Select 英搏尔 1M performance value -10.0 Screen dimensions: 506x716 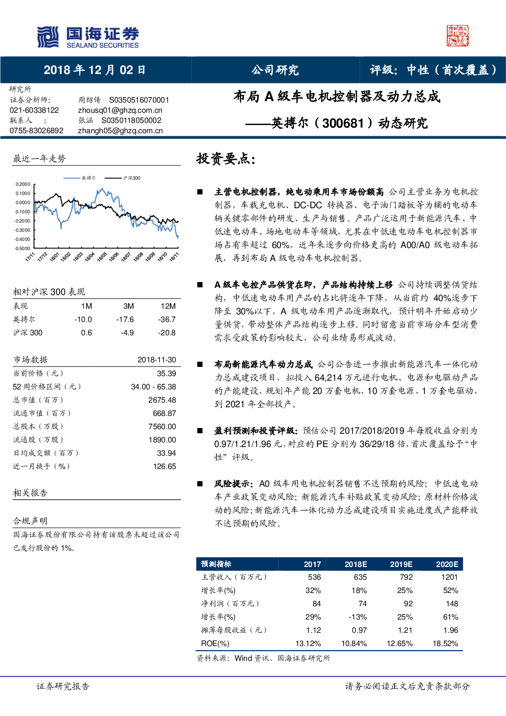tap(83, 319)
